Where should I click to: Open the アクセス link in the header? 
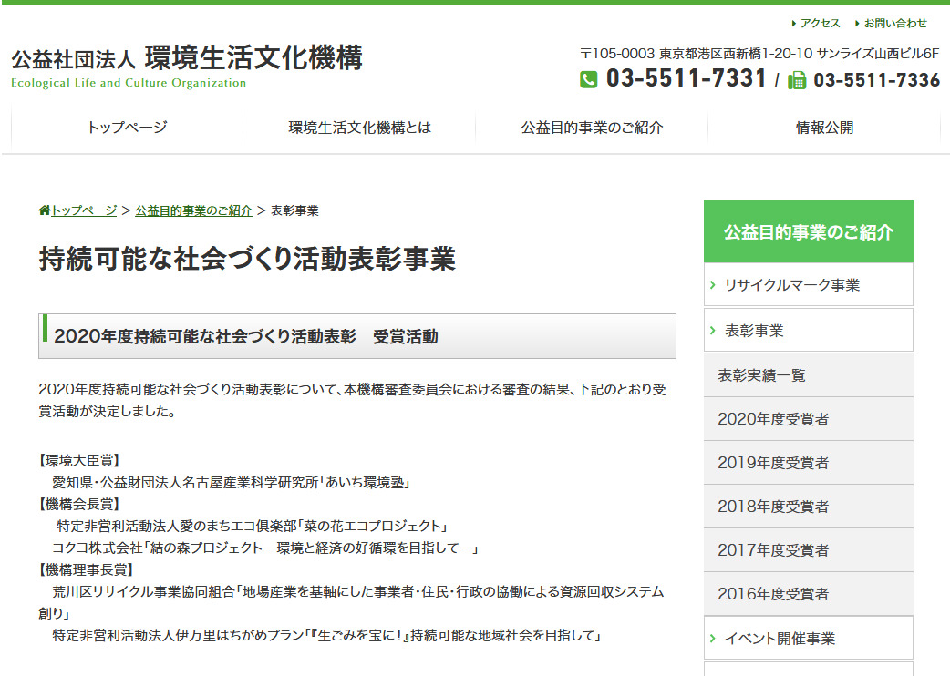coord(821,24)
